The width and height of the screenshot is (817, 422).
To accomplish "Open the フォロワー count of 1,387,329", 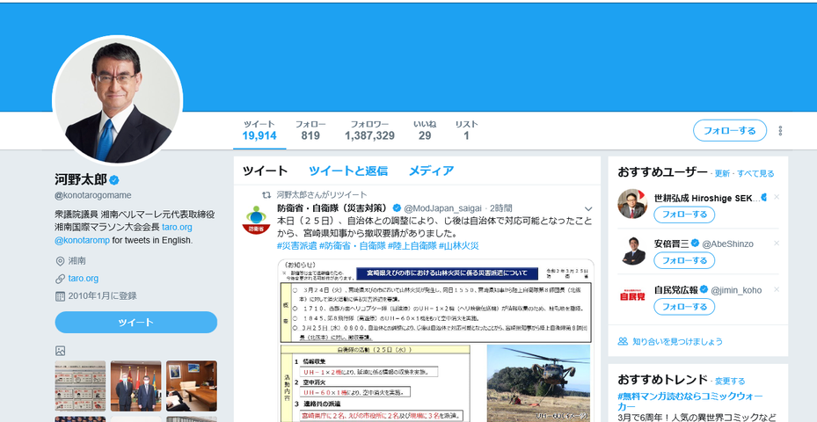I will tap(369, 130).
